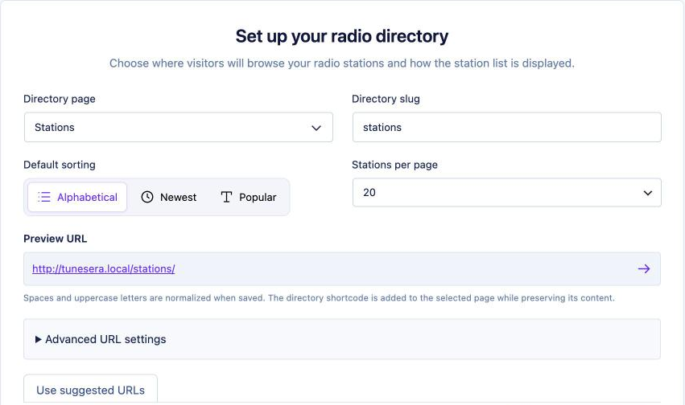Click the "Stations per page" label
Viewport: 685px width, 405px height.
(x=394, y=165)
